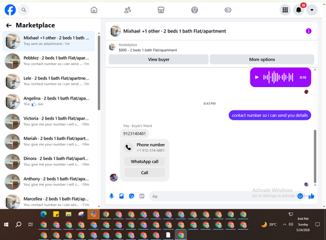Open the Mariah conversation

[49, 141]
